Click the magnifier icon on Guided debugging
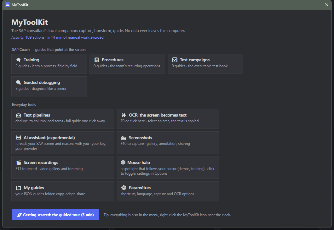 [x=19, y=82]
